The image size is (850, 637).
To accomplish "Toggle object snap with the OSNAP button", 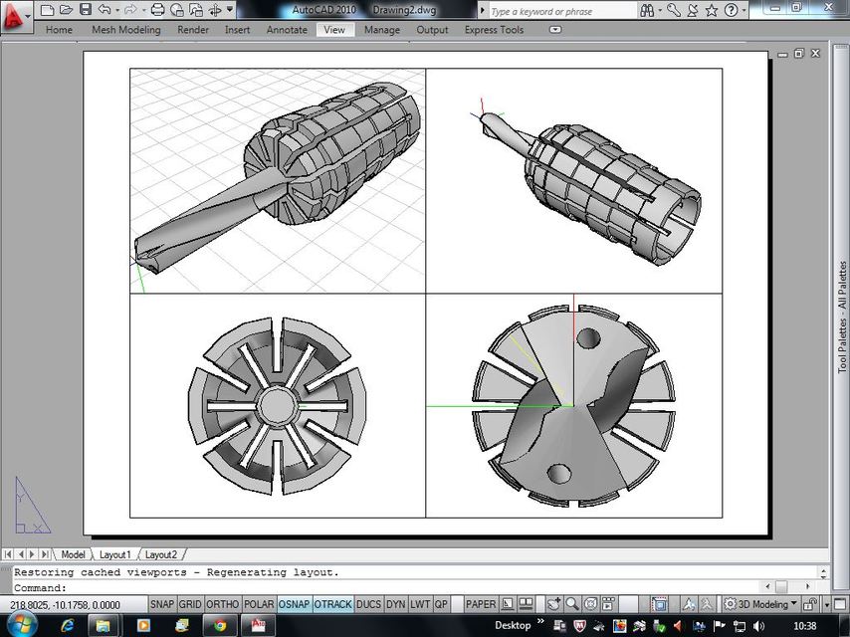I will point(294,604).
